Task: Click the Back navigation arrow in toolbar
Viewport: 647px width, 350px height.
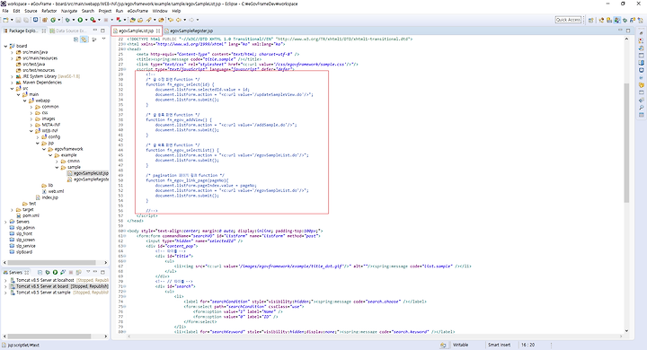Action: 179,20
